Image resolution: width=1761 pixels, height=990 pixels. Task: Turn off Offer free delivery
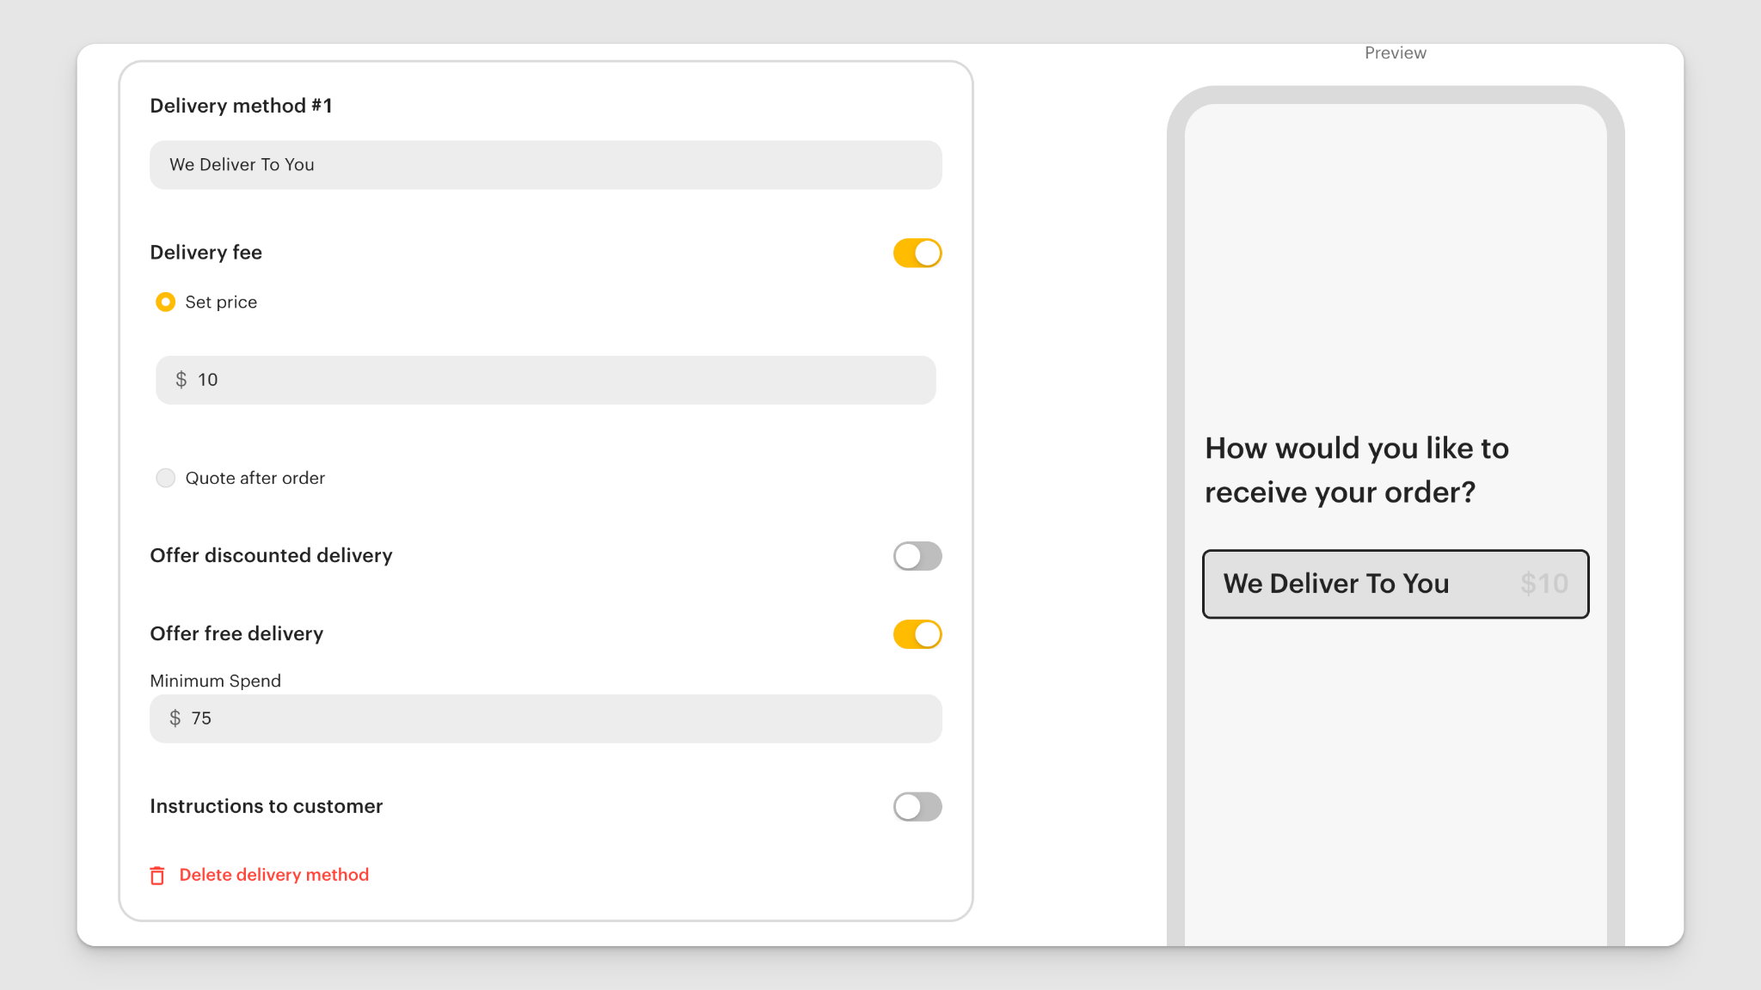pyautogui.click(x=917, y=634)
